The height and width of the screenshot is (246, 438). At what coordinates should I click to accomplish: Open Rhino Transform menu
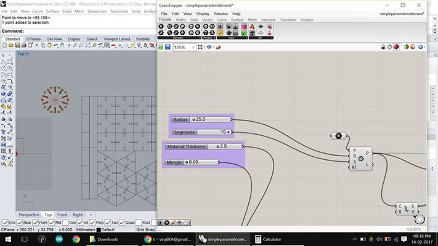[119, 12]
